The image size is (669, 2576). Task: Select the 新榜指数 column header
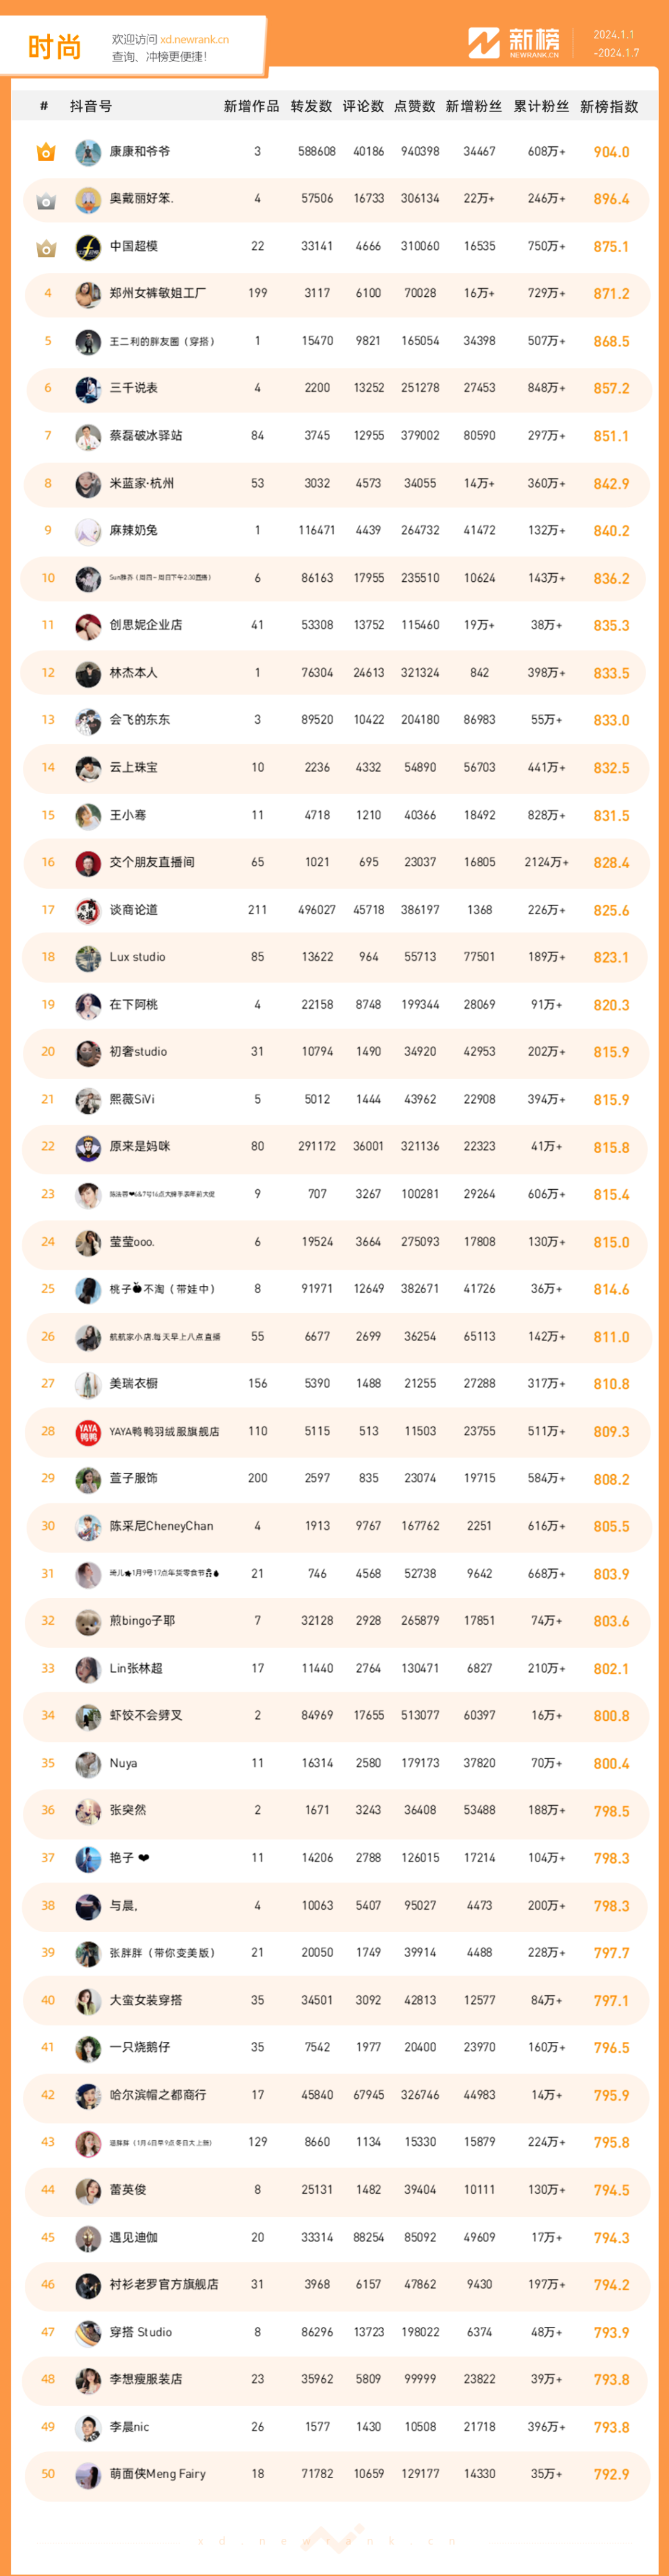point(609,106)
